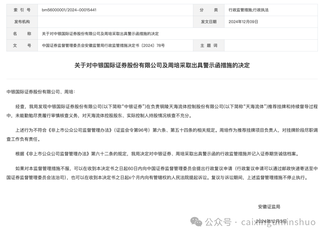Select the date 2024年12月09日
The height and width of the screenshot is (235, 326).
(243, 22)
